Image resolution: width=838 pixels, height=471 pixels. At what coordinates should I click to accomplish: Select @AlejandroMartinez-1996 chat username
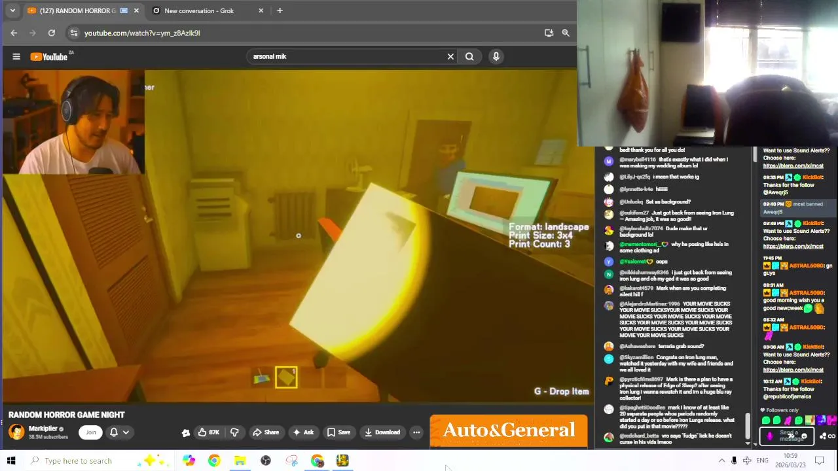[649, 304]
